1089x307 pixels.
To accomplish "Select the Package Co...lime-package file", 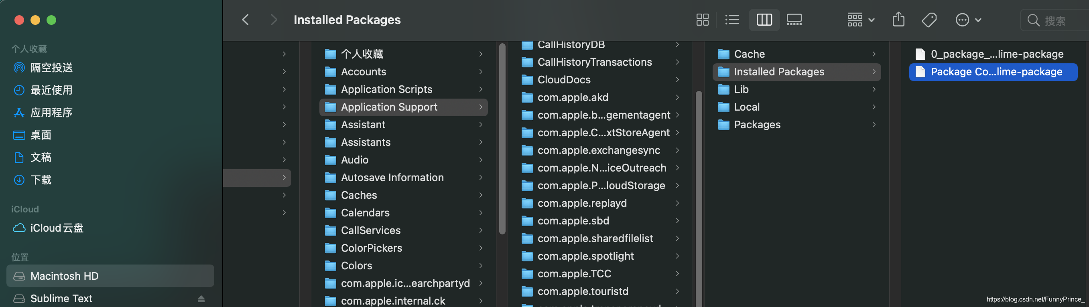I will (993, 72).
